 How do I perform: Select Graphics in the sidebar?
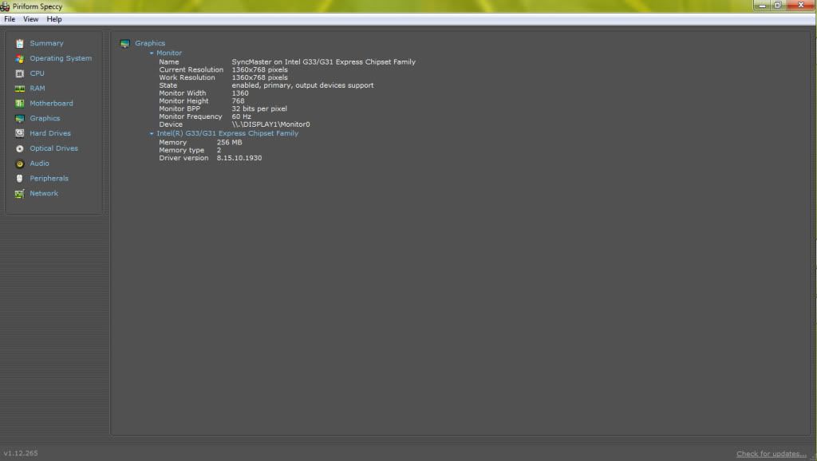(x=45, y=118)
